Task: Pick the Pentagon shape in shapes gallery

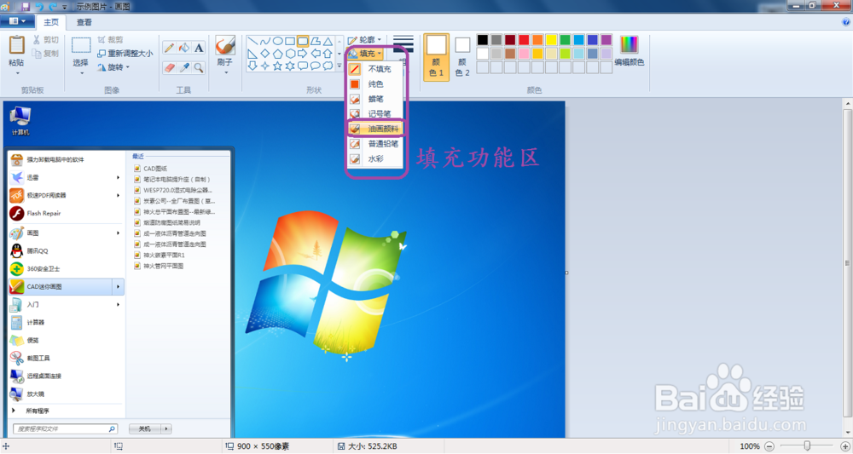Action: point(277,54)
